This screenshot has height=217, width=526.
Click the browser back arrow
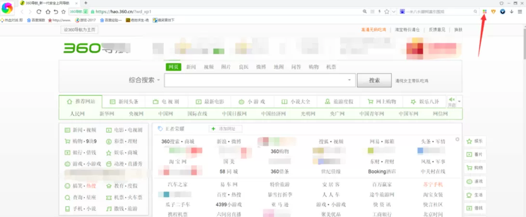pyautogui.click(x=22, y=12)
